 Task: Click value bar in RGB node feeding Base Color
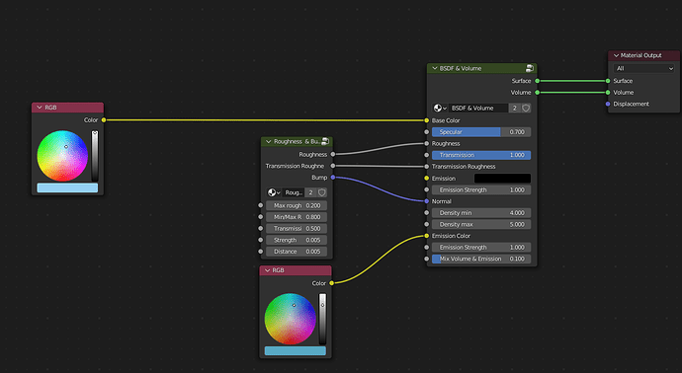(94, 156)
